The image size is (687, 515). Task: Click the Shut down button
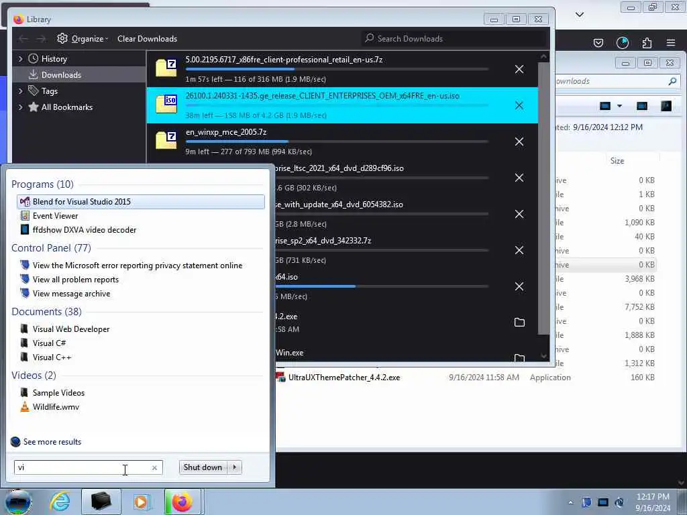coord(203,467)
